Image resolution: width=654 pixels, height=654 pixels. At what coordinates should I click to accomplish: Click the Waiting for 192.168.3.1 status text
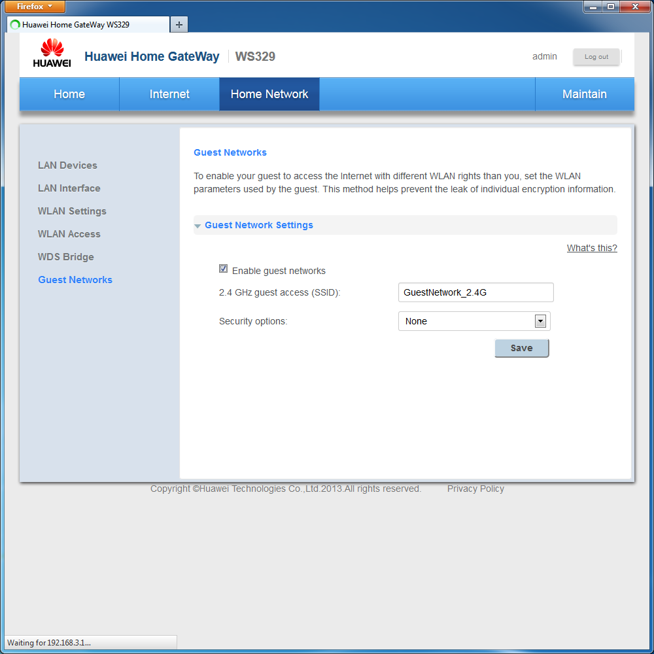[49, 642]
